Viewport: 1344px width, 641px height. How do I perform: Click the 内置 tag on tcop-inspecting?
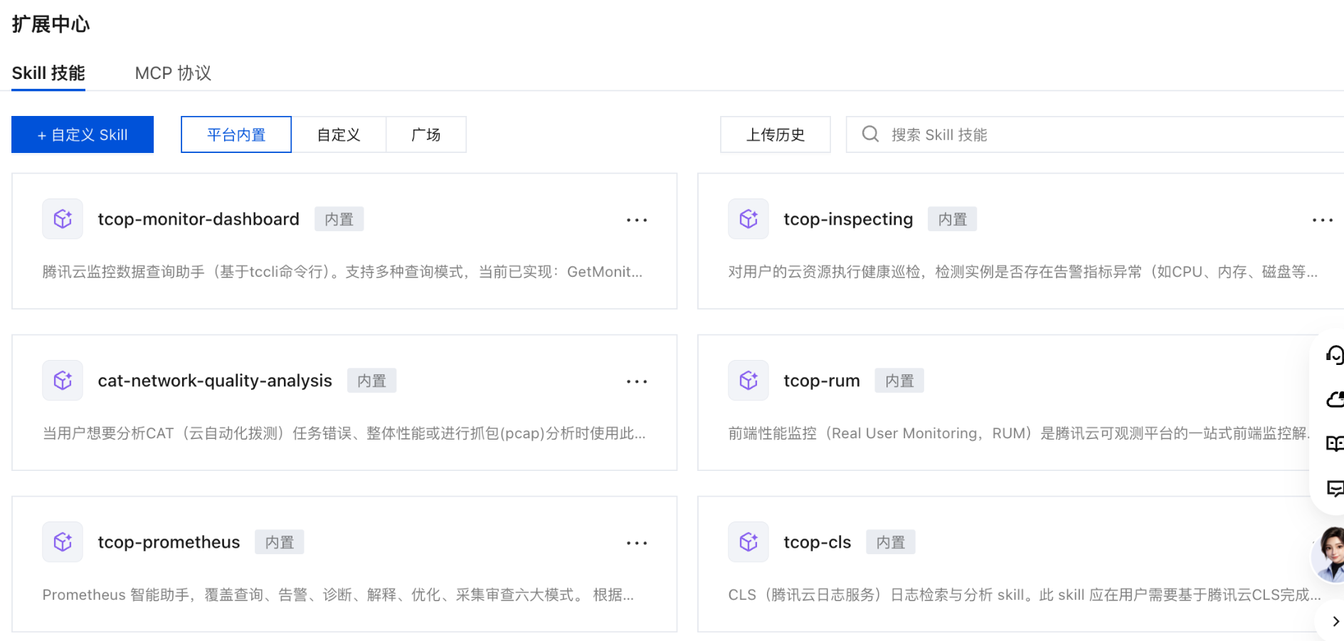(953, 219)
